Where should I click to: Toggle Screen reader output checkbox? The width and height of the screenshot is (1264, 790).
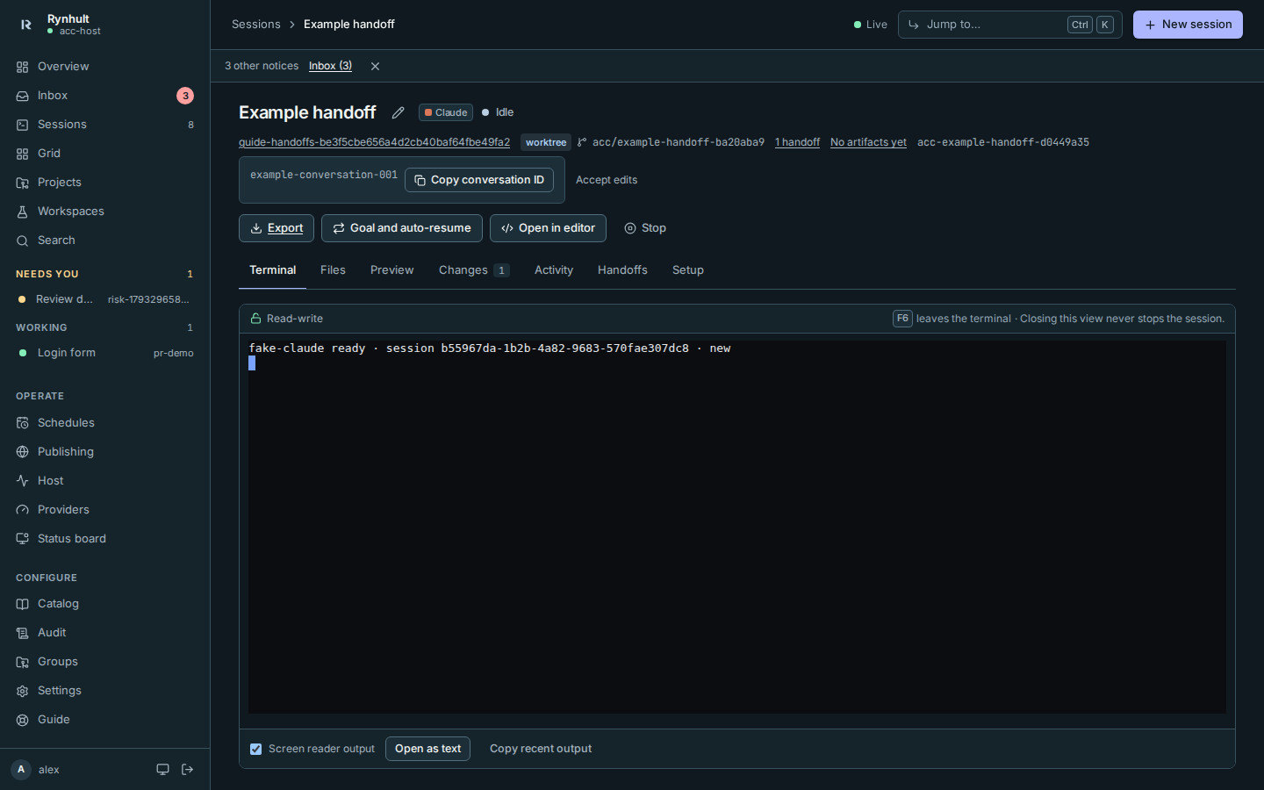255,749
